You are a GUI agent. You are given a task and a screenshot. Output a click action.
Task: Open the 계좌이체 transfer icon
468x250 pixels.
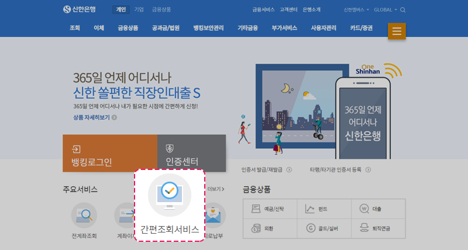point(125,216)
